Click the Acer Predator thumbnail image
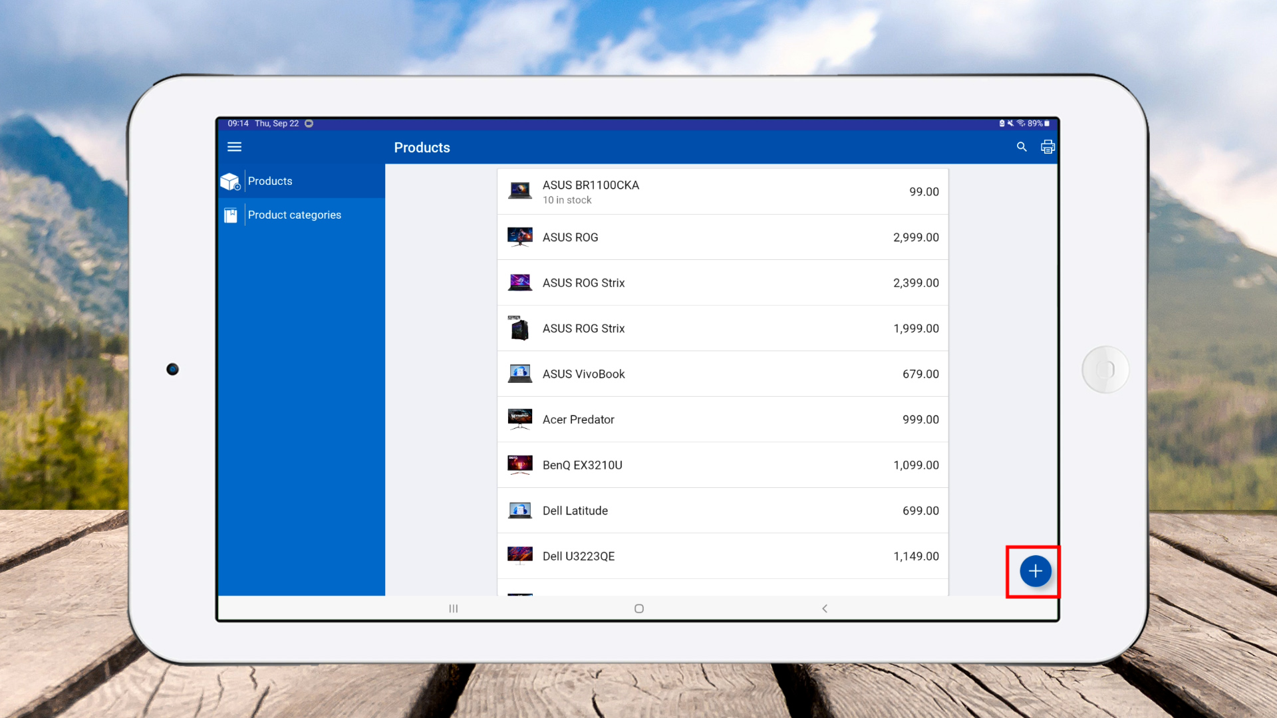Screen dimensions: 1277x718 [x=519, y=419]
